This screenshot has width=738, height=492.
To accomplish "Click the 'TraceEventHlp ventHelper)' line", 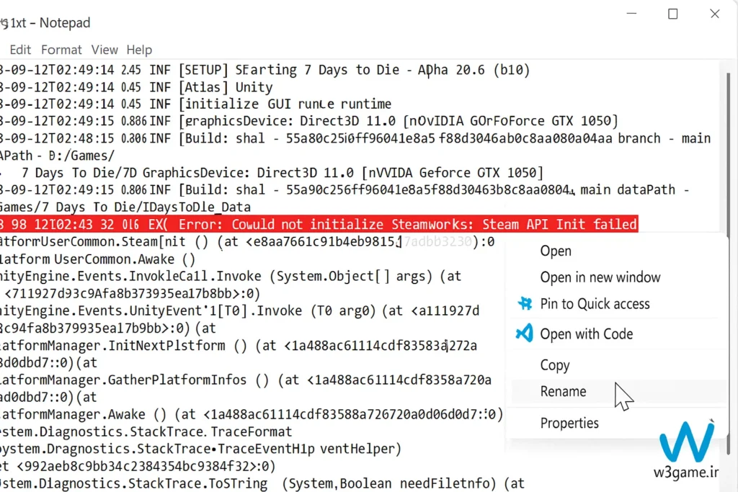I will [200, 449].
